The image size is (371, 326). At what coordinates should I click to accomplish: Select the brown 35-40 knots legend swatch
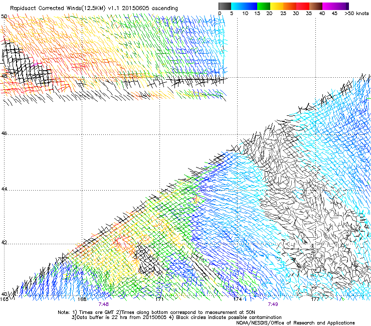(316, 6)
